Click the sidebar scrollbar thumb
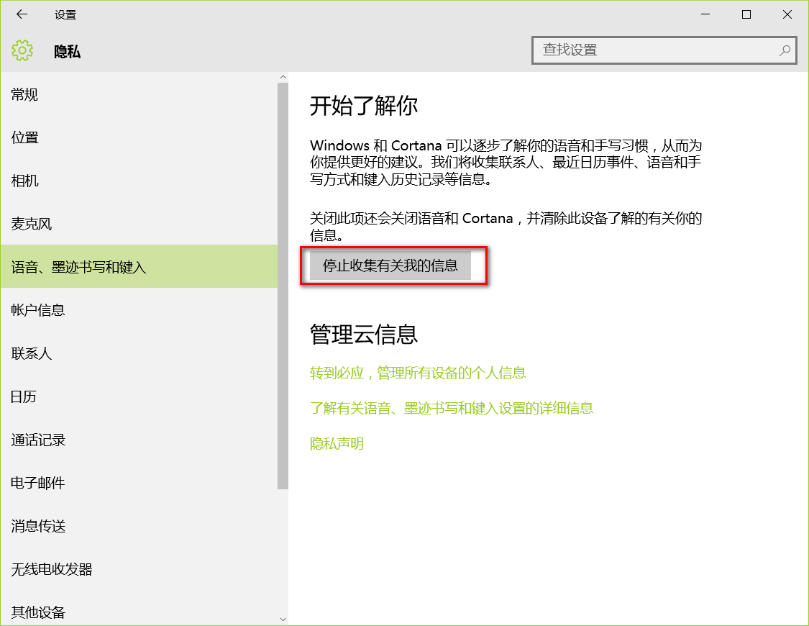The height and width of the screenshot is (626, 809). point(283,286)
